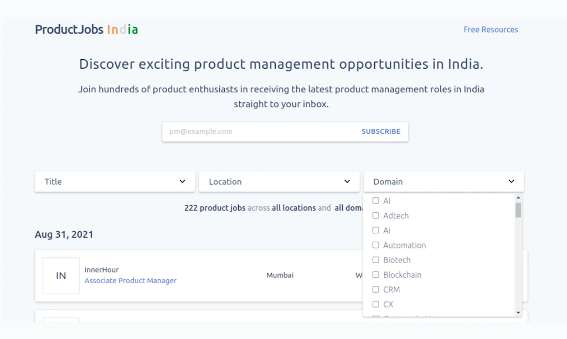
Task: Select the Biotech domain checkbox
Action: point(376,260)
